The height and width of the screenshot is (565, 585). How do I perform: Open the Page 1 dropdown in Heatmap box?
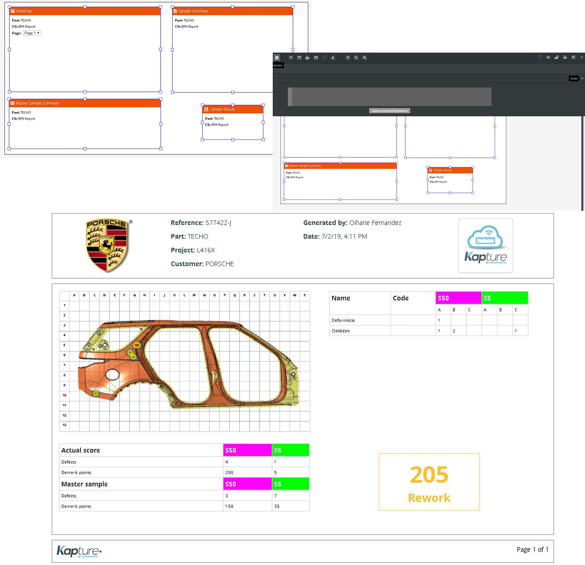pyautogui.click(x=32, y=33)
